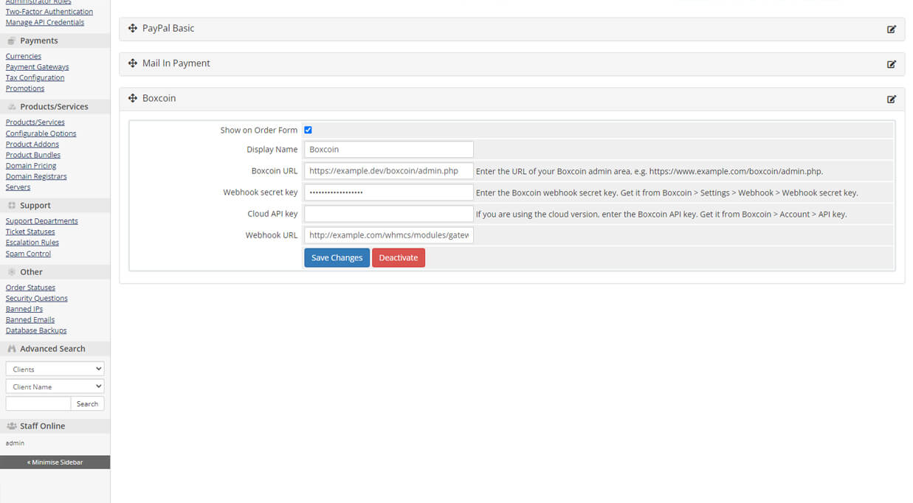Uncheck the Show on Order Form checkbox
The image size is (913, 503).
click(308, 130)
